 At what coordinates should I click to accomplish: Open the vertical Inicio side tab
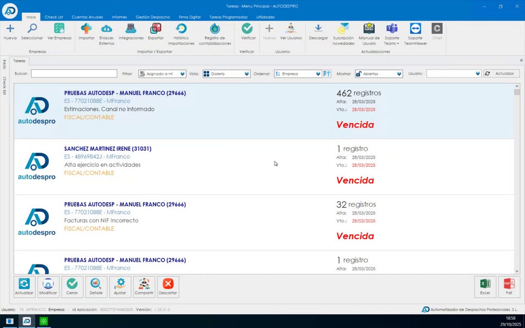tap(5, 64)
